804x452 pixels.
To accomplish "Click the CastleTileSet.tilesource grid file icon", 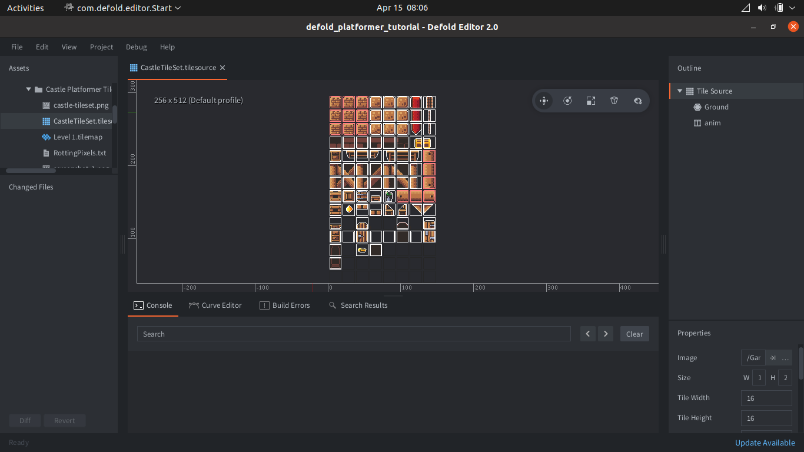I will 46,121.
